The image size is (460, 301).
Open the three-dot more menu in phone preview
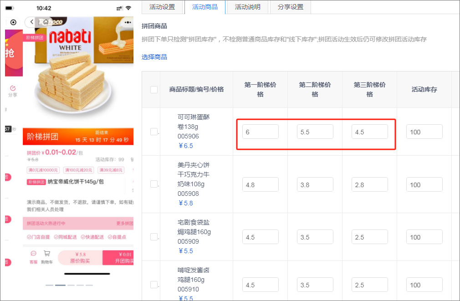coord(128,22)
